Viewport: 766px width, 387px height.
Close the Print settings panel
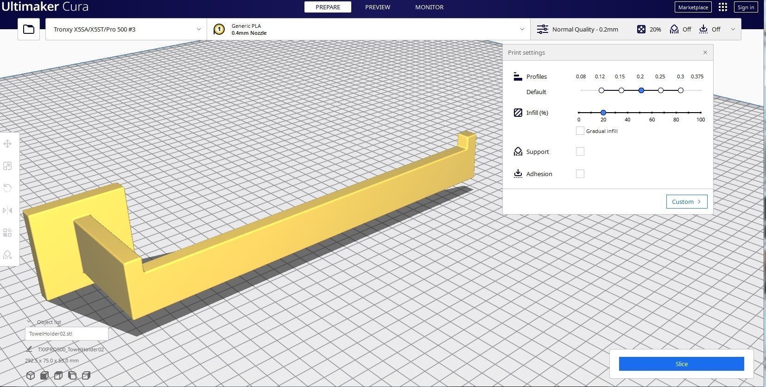click(705, 52)
